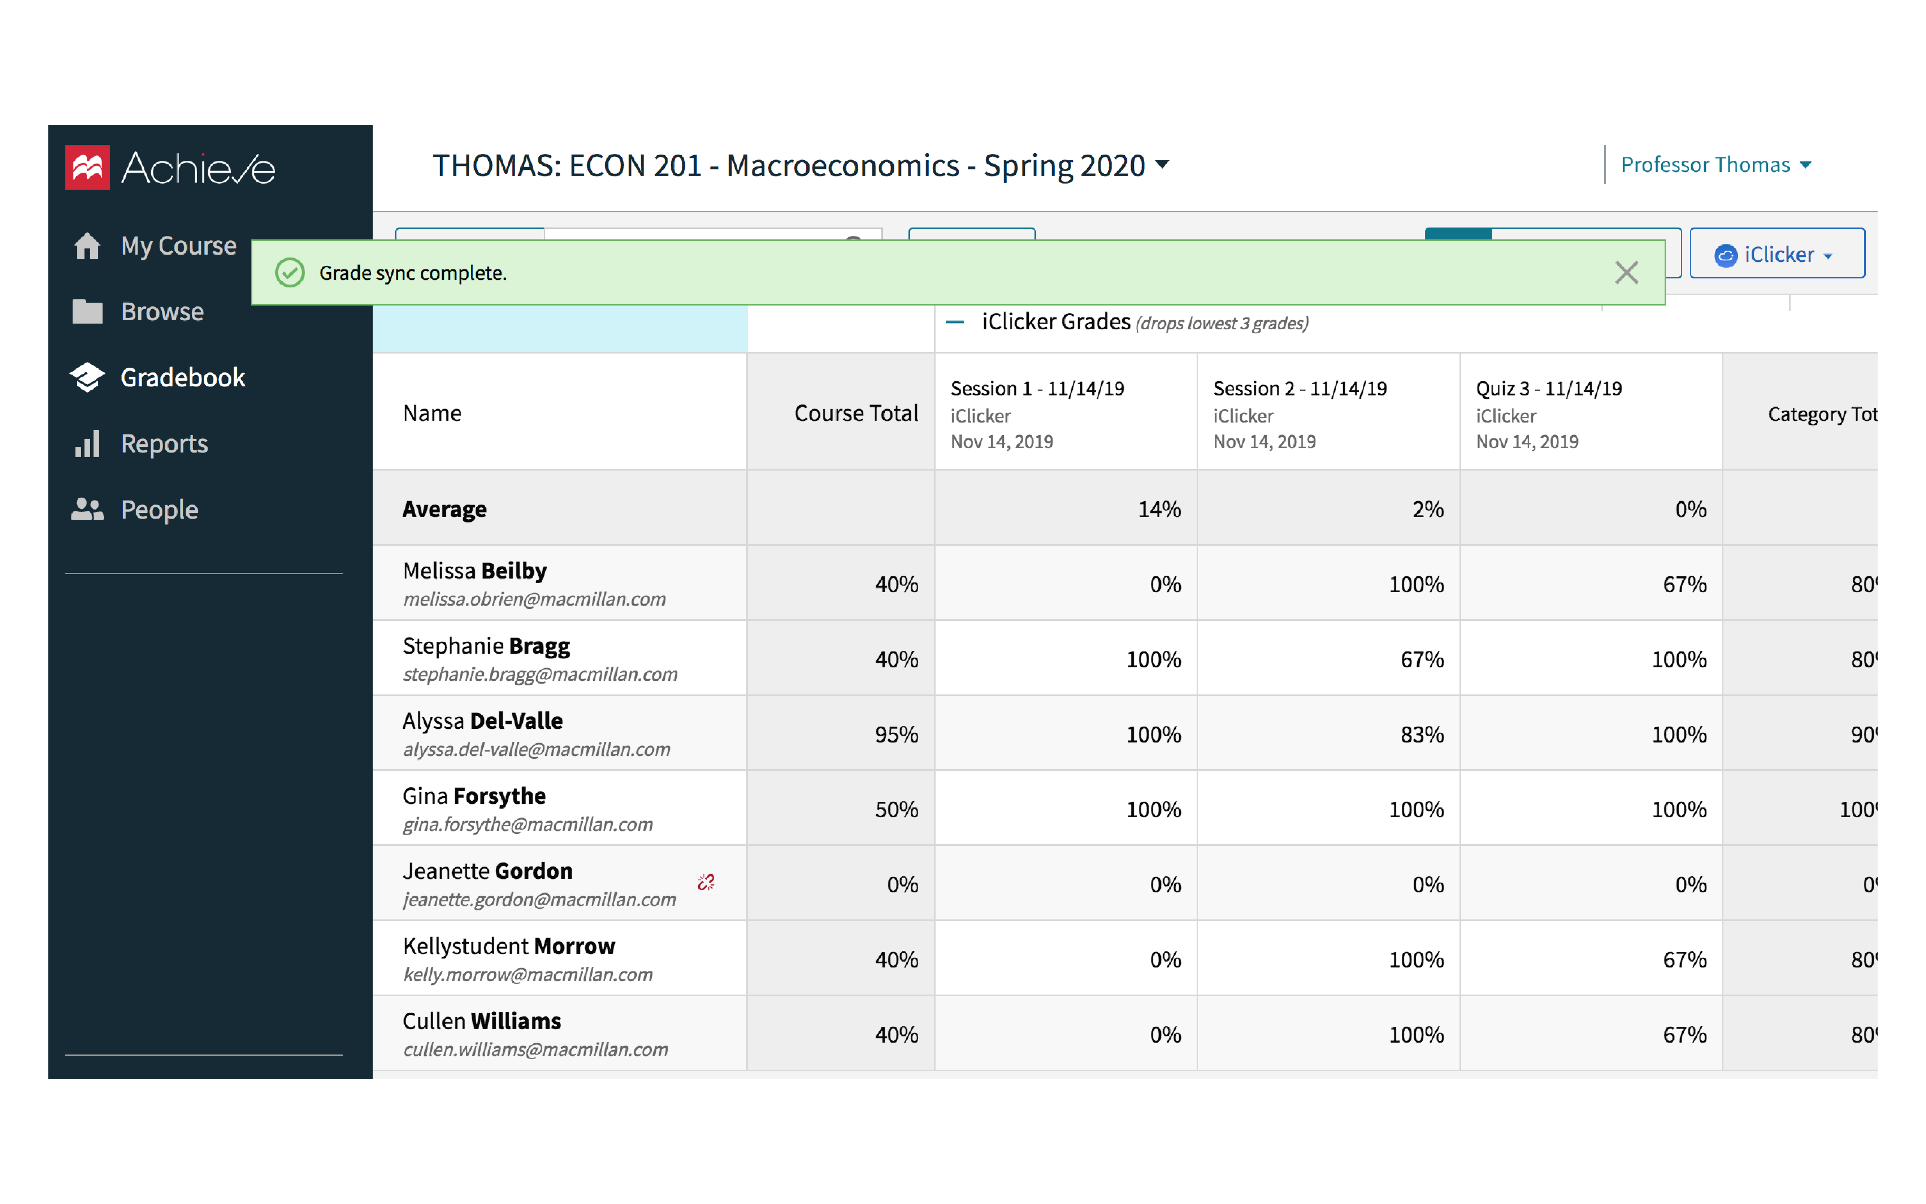Image resolution: width=1926 pixels, height=1204 pixels.
Task: Click Jeanette Gordon's broken link icon
Action: point(706,882)
